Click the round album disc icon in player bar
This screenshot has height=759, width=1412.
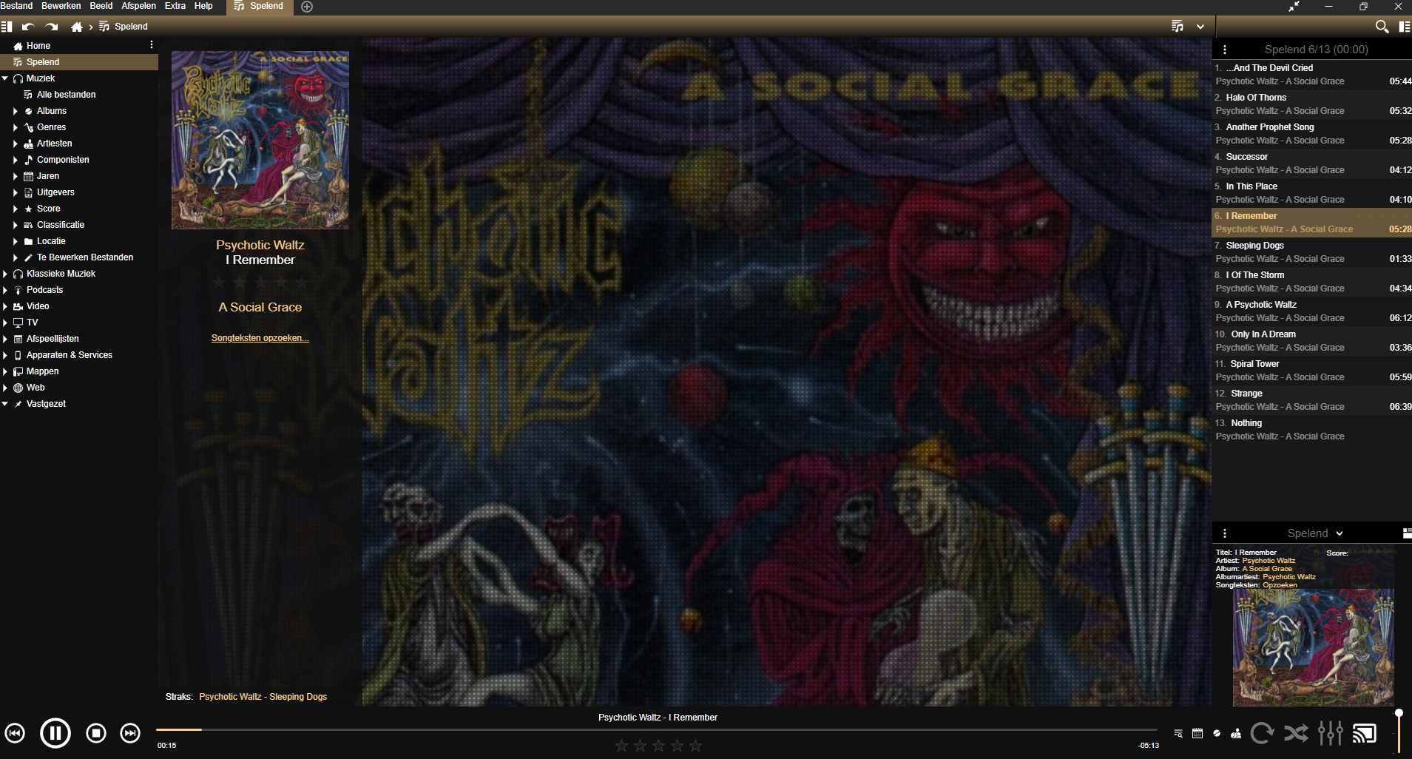click(x=1217, y=734)
